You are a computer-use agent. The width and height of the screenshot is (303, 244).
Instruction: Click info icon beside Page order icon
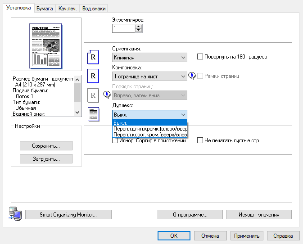[x=106, y=95]
